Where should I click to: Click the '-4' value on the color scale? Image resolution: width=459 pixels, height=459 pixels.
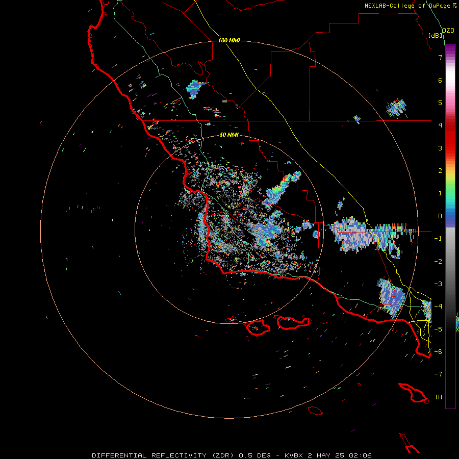(x=438, y=306)
